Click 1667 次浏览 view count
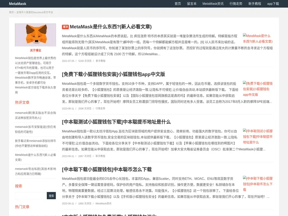The image size is (288, 216). pyautogui.click(x=85, y=156)
